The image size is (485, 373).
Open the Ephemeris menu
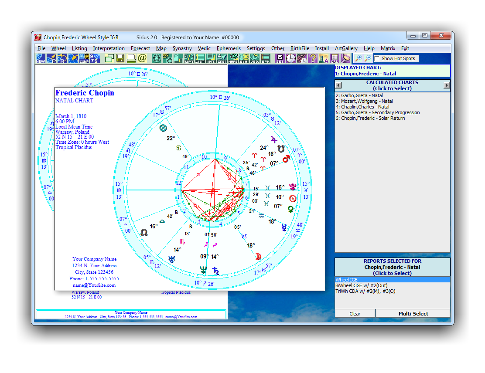click(x=229, y=48)
